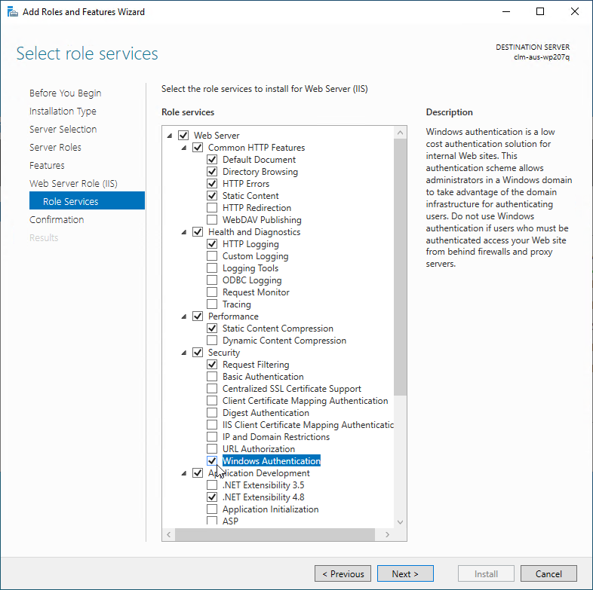Open the Installation Type step
This screenshot has width=593, height=590.
63,111
